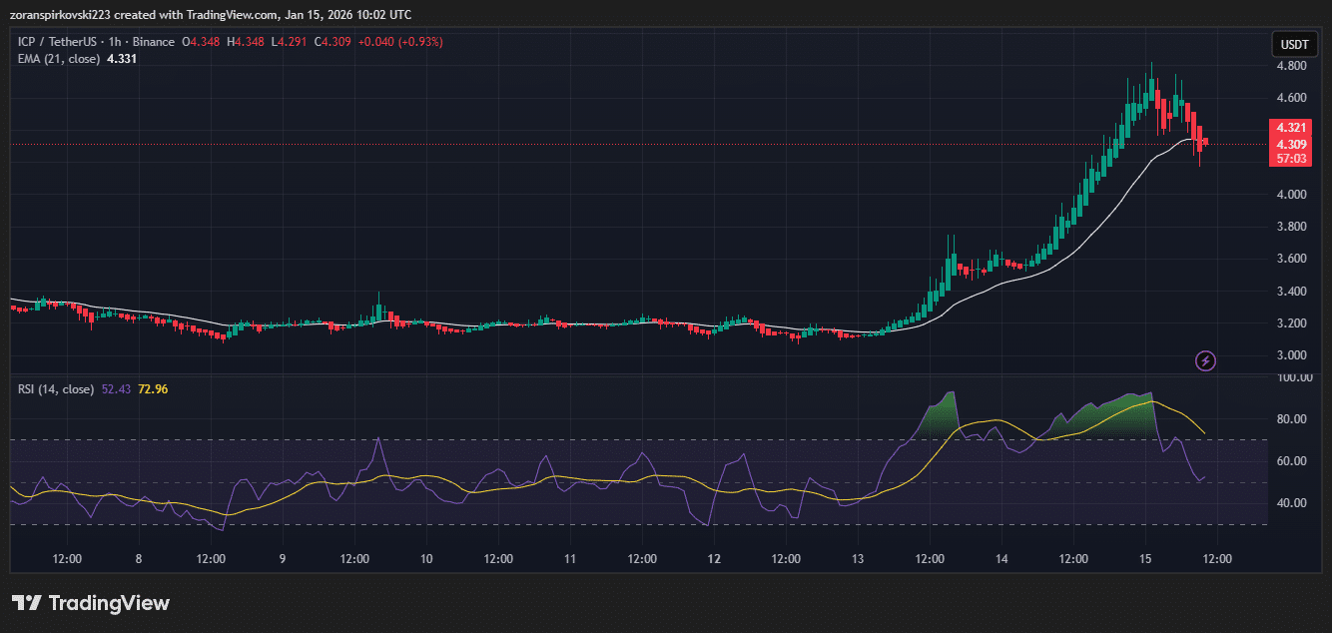
Task: Toggle the USDT price scale unit
Action: [x=1293, y=44]
